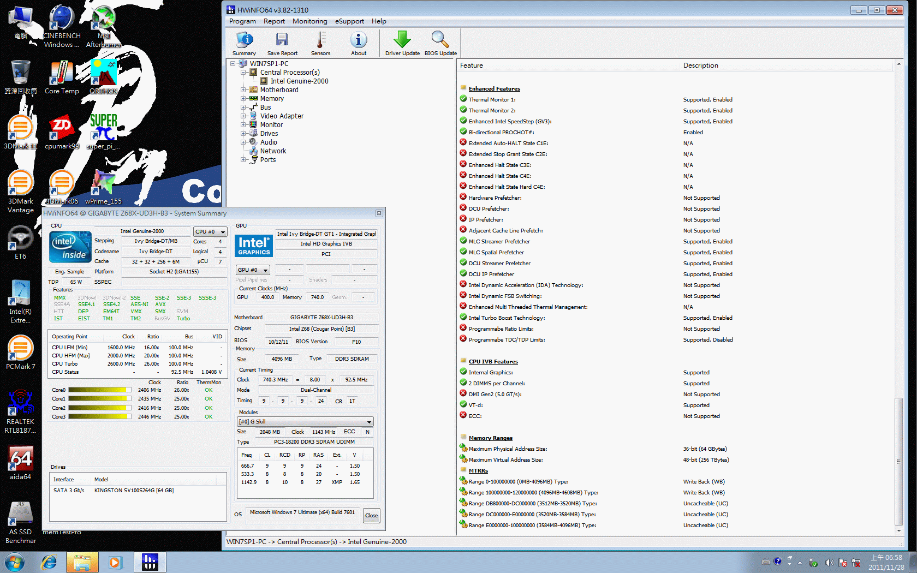Expand the Motherboard tree node
The width and height of the screenshot is (917, 573).
click(243, 90)
